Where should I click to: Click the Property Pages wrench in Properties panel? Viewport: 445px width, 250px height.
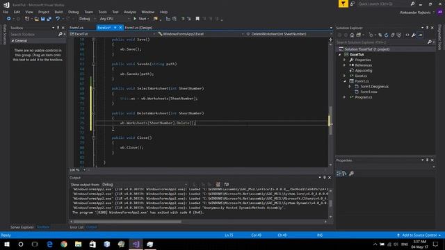click(351, 174)
